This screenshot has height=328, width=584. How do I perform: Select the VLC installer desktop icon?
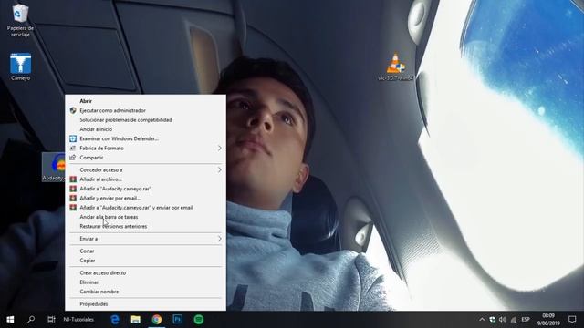tap(395, 67)
